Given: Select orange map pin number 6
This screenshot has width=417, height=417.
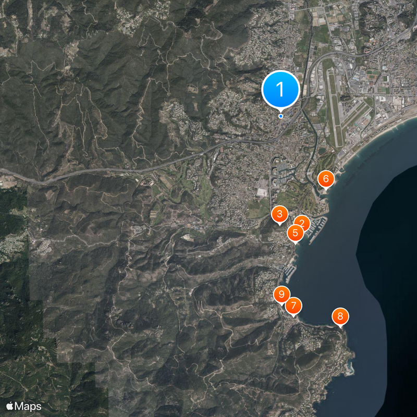Looking at the screenshot, I should click(x=326, y=179).
